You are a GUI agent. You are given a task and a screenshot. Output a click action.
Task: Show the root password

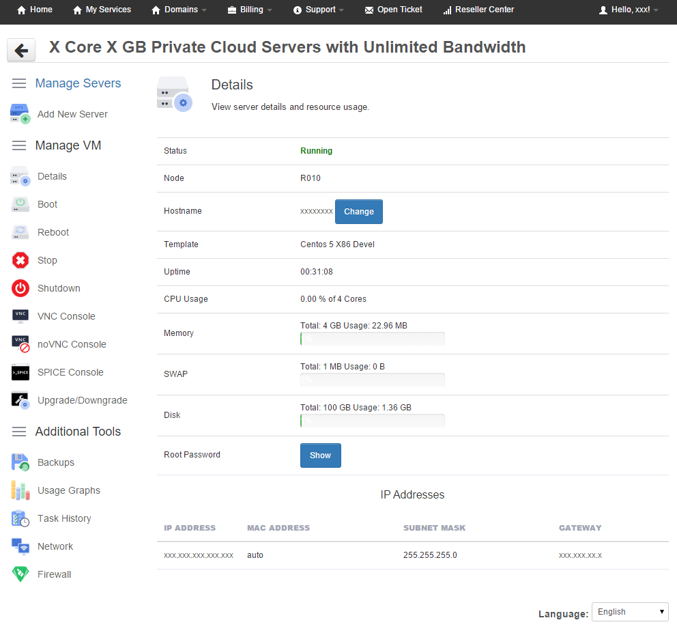tap(320, 455)
